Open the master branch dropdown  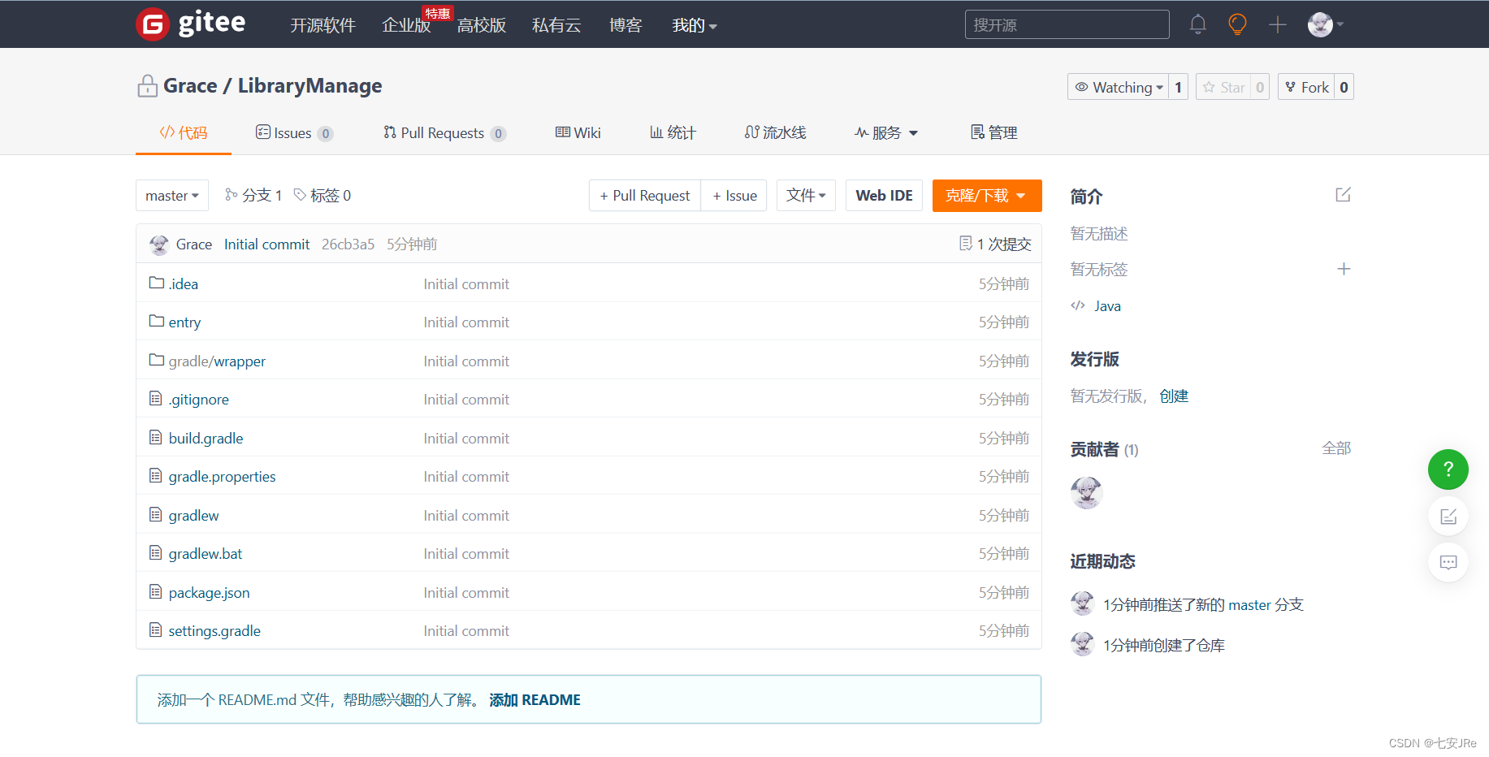[x=171, y=195]
